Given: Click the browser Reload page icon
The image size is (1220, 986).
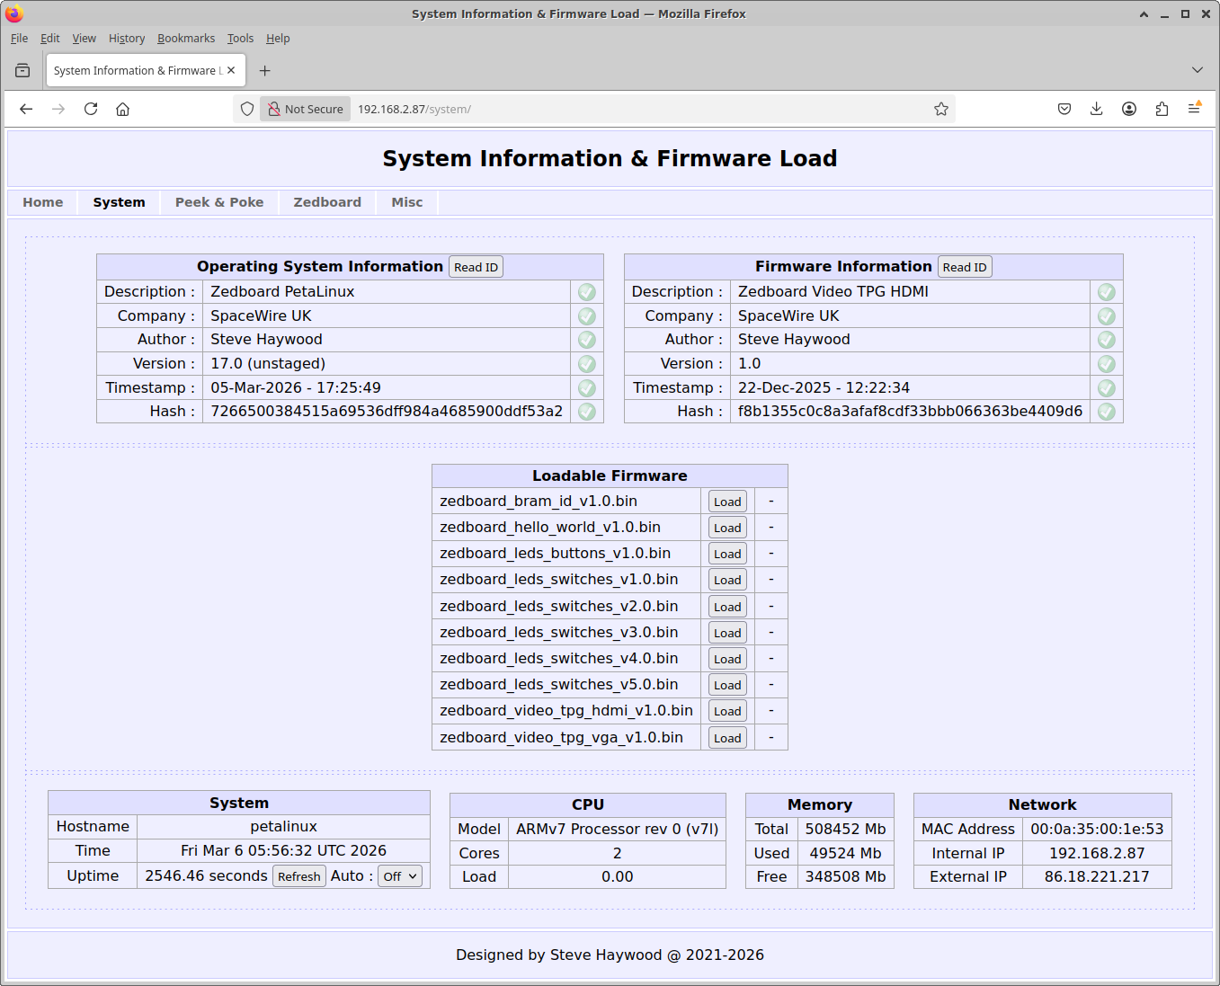Looking at the screenshot, I should (x=91, y=109).
